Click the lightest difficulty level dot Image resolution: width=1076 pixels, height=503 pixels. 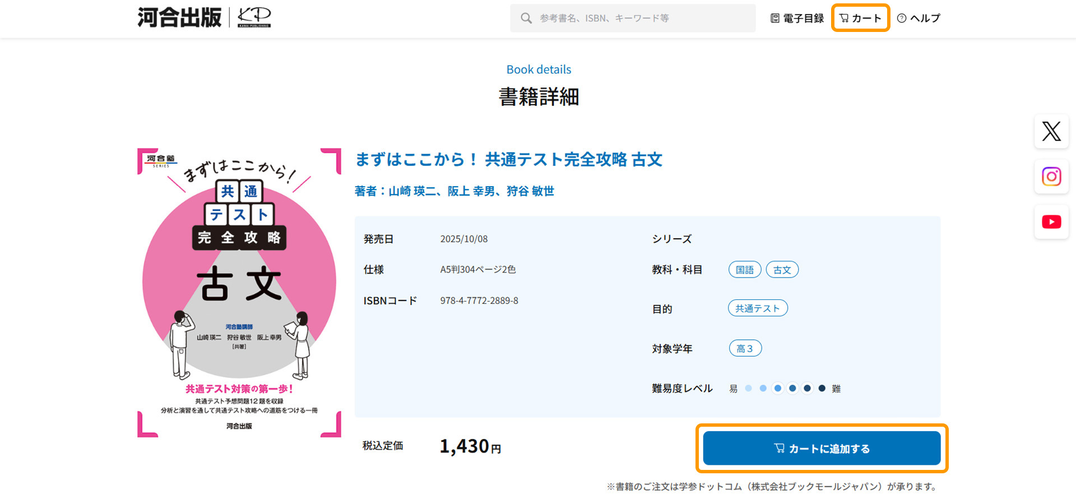click(748, 388)
